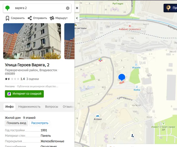Screen dimensions: 177x147
Task: Switch to the Отзывы tab
Action: [x=69, y=107]
